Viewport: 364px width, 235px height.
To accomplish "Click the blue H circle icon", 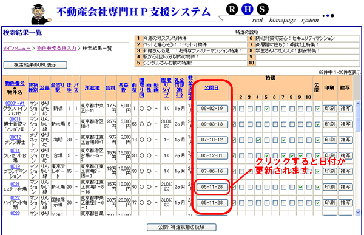I will tap(248, 9).
